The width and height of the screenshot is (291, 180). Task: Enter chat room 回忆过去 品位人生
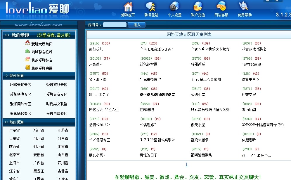[x=104, y=110]
